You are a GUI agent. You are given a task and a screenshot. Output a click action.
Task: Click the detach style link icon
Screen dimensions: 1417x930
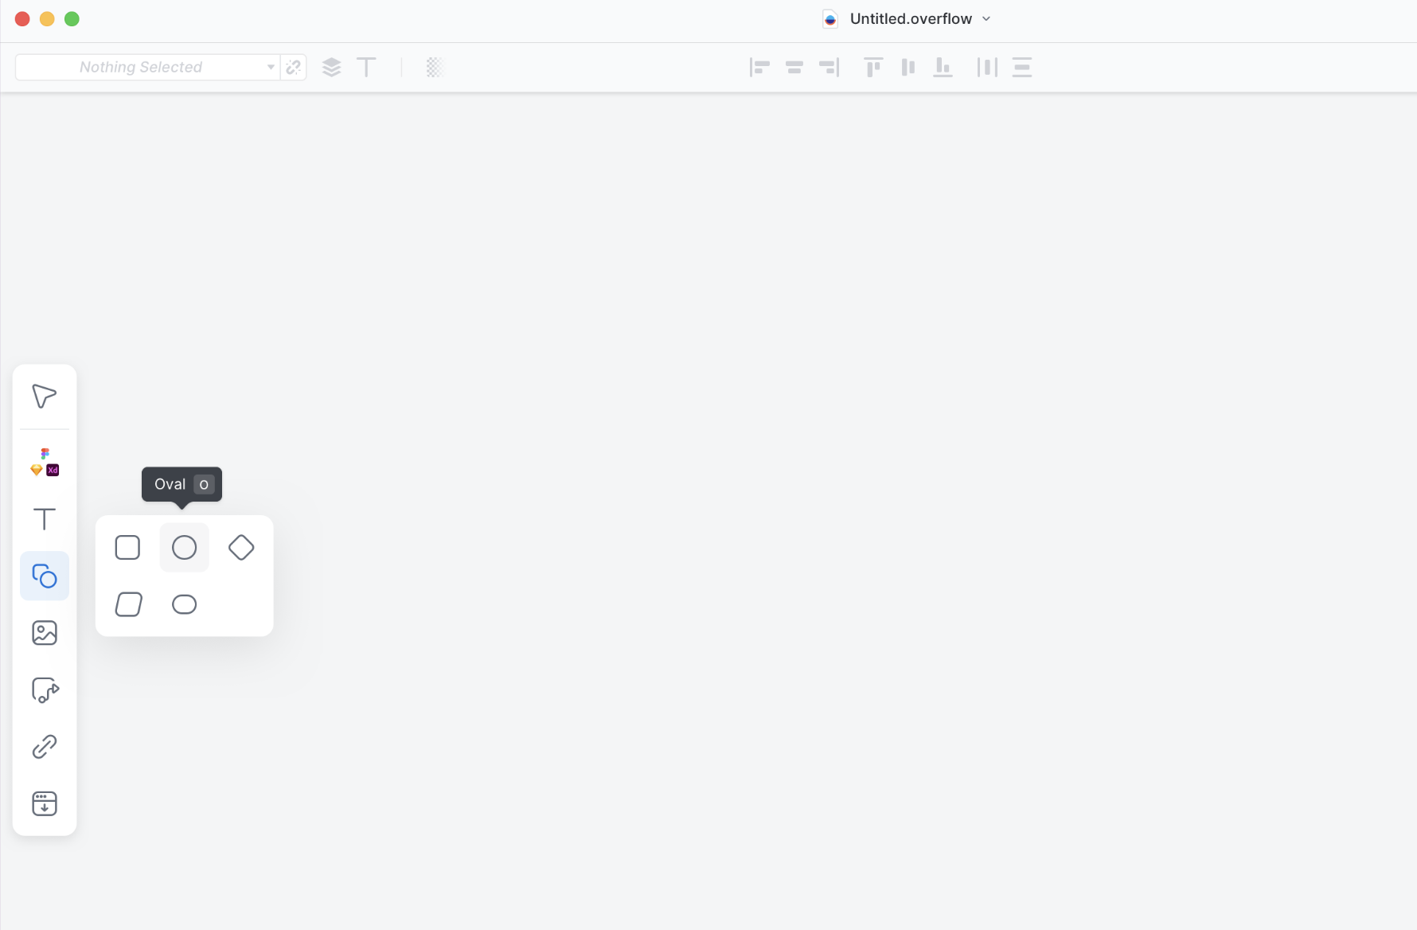point(294,68)
